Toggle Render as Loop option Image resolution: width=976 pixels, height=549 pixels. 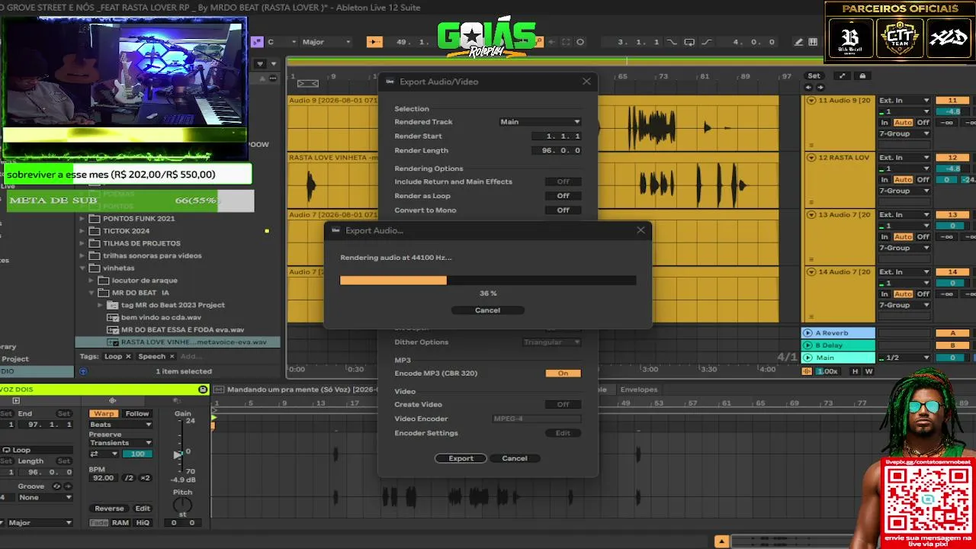pos(563,196)
